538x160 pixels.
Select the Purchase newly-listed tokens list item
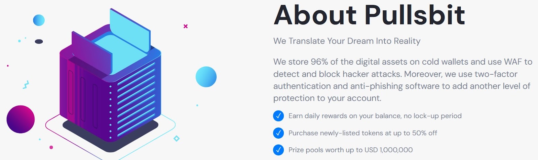point(362,133)
